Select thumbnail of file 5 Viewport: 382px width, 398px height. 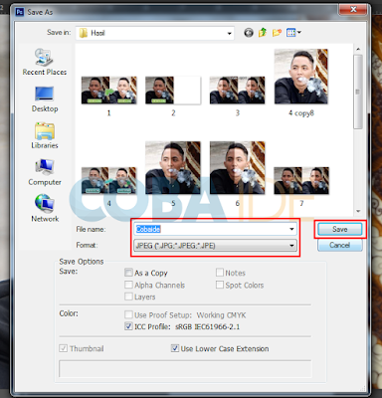click(173, 168)
